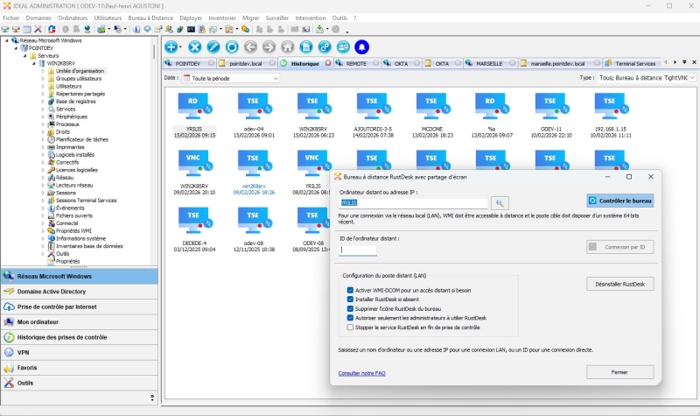700x416 pixels.
Task: Toggle Installer RustDesk si absent checkbox
Action: click(350, 299)
